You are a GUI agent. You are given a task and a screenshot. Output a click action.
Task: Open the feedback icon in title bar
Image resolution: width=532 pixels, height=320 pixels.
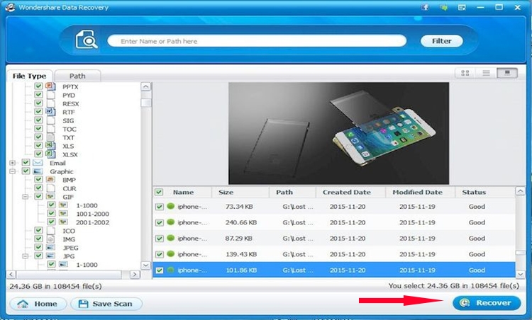pyautogui.click(x=462, y=7)
